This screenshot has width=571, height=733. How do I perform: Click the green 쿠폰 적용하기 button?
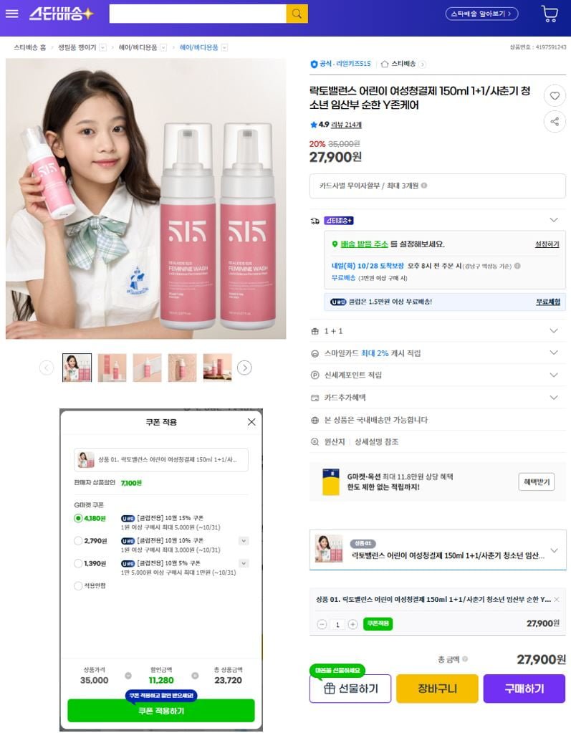point(161,711)
